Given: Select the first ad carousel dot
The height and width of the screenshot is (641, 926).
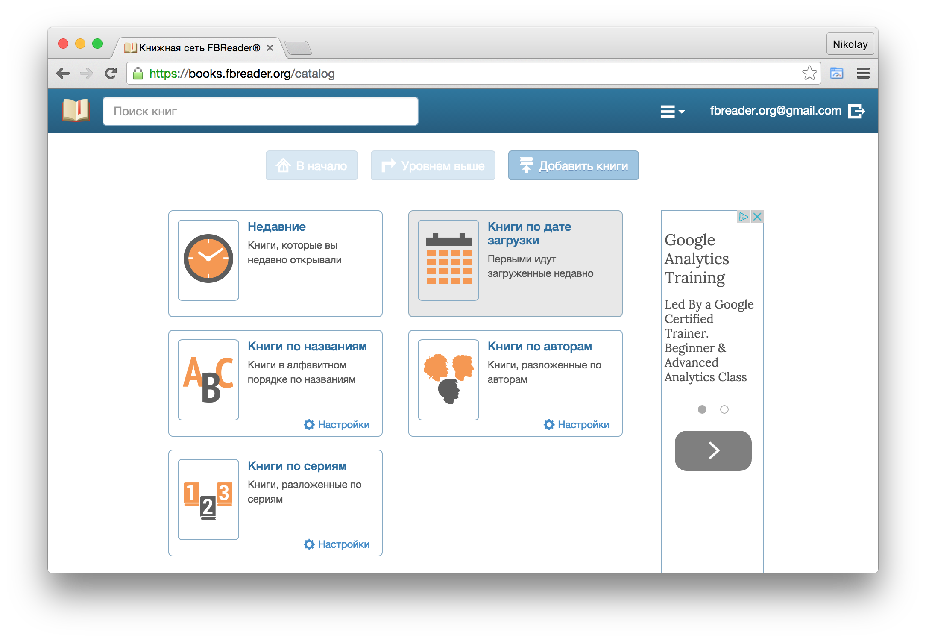Looking at the screenshot, I should (702, 409).
